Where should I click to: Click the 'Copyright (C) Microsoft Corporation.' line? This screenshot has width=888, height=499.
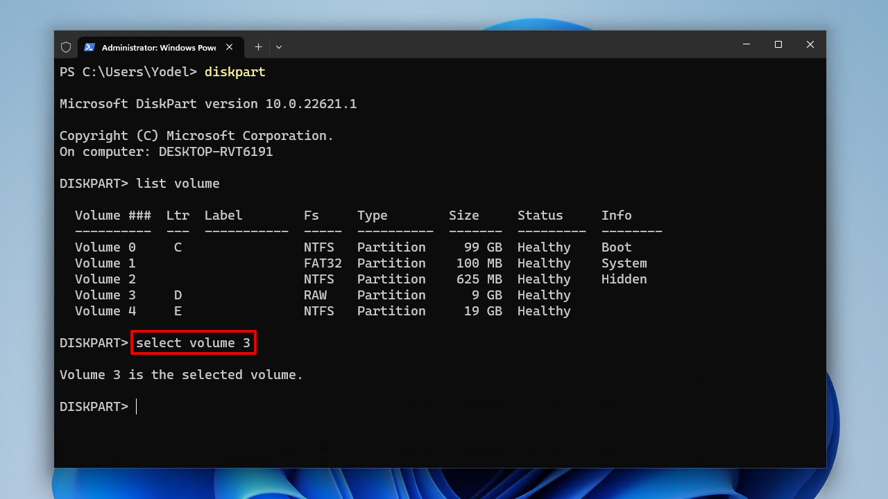click(196, 136)
